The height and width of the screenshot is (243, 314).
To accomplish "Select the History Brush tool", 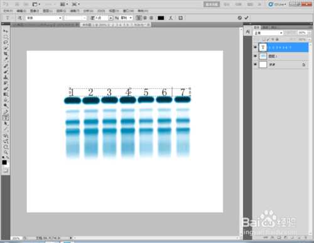I will pyautogui.click(x=6, y=83).
